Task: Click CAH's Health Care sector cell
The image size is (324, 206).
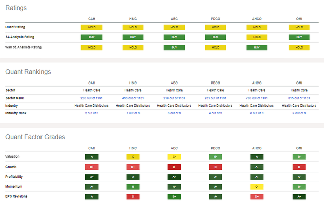Action: point(92,90)
